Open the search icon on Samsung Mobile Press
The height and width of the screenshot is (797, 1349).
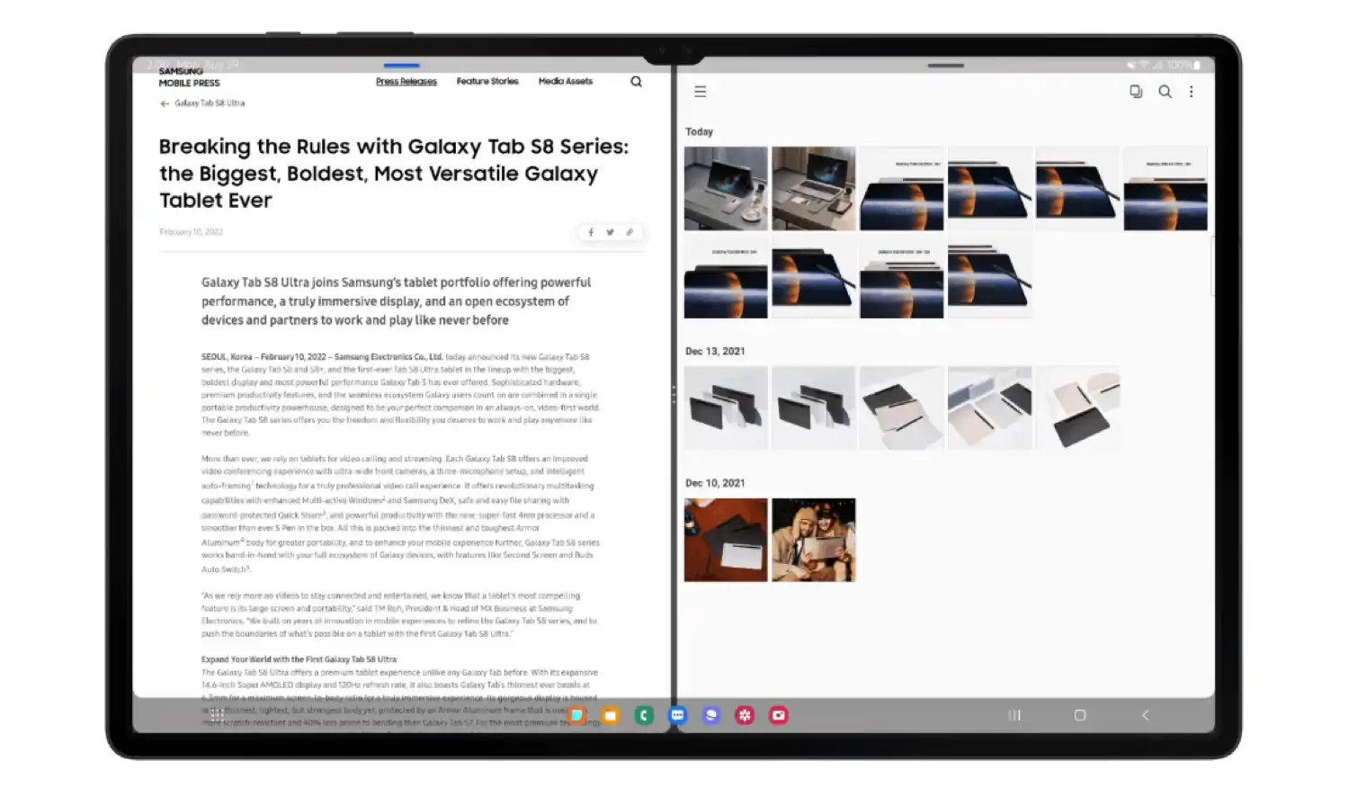tap(636, 82)
